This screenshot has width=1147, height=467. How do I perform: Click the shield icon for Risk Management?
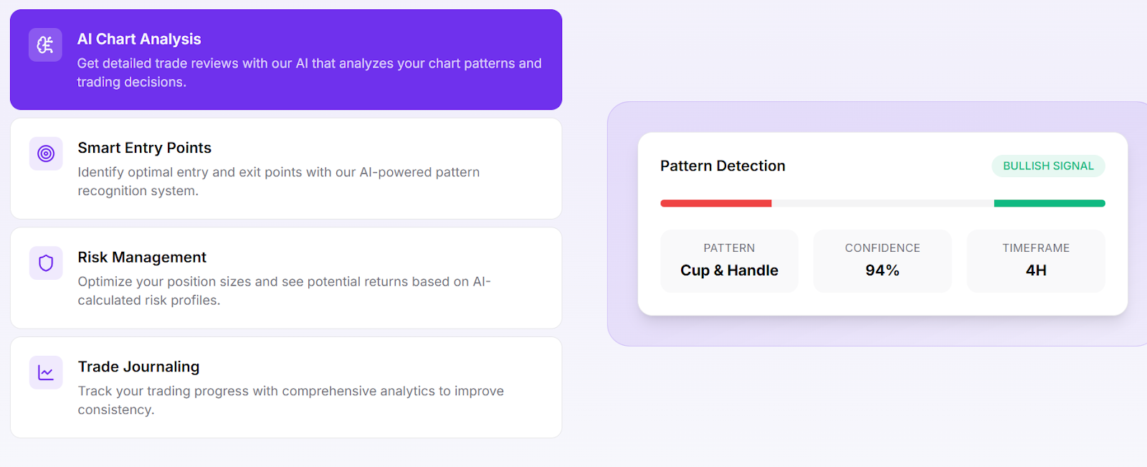[x=46, y=263]
